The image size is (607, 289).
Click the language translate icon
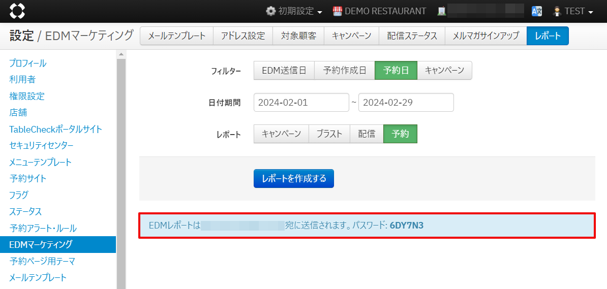[x=536, y=11]
